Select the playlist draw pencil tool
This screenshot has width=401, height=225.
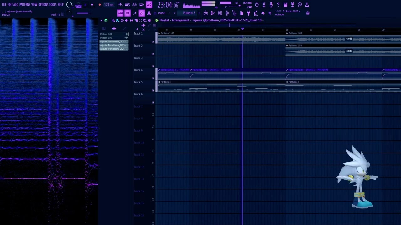(x=113, y=20)
